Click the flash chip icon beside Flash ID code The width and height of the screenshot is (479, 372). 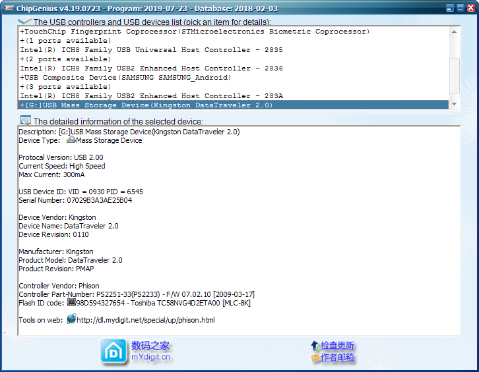pyautogui.click(x=71, y=302)
